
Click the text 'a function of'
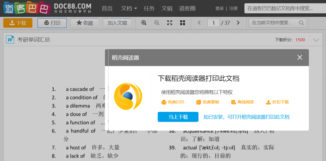click(80, 122)
